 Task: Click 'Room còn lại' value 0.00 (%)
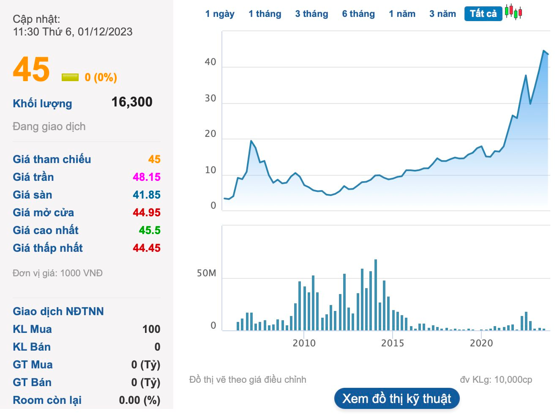[x=139, y=400]
